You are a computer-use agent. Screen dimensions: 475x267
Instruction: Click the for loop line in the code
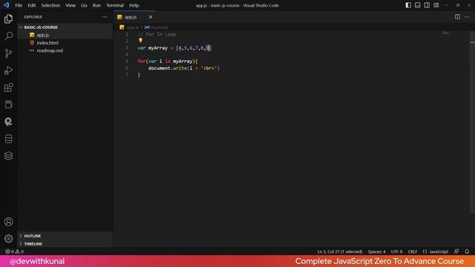pos(168,61)
